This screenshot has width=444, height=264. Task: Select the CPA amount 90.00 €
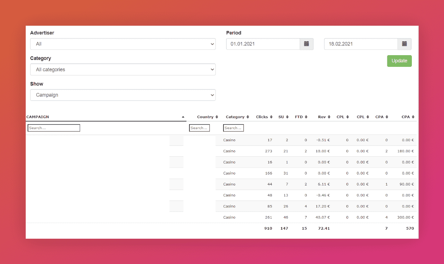click(407, 184)
